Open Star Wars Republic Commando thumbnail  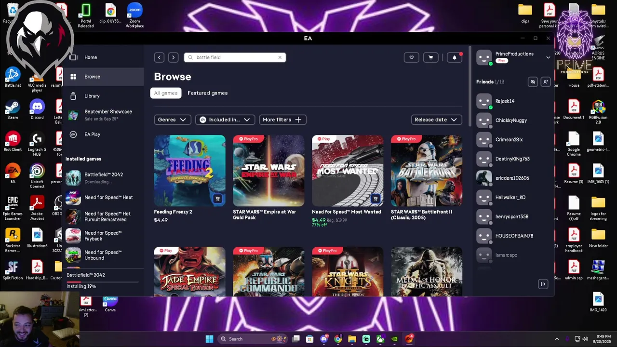coord(268,272)
